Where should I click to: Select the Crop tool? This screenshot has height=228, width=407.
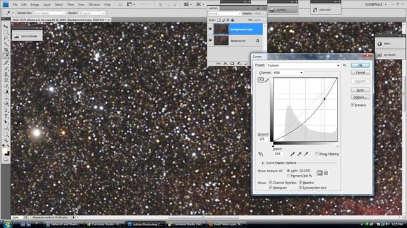pyautogui.click(x=6, y=49)
